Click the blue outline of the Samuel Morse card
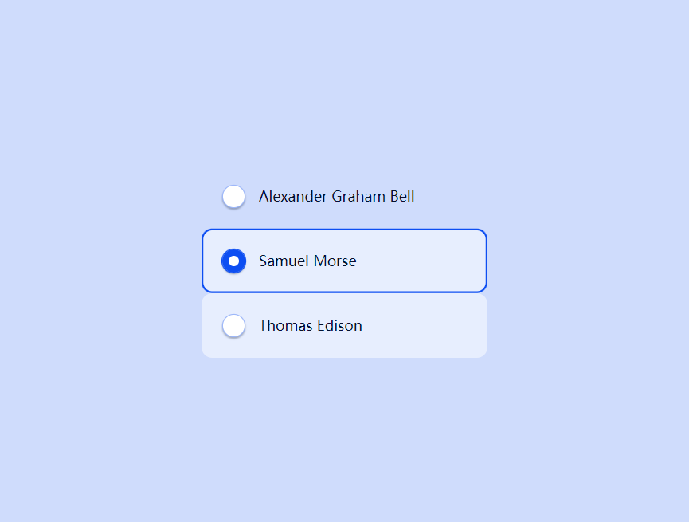 (x=344, y=230)
